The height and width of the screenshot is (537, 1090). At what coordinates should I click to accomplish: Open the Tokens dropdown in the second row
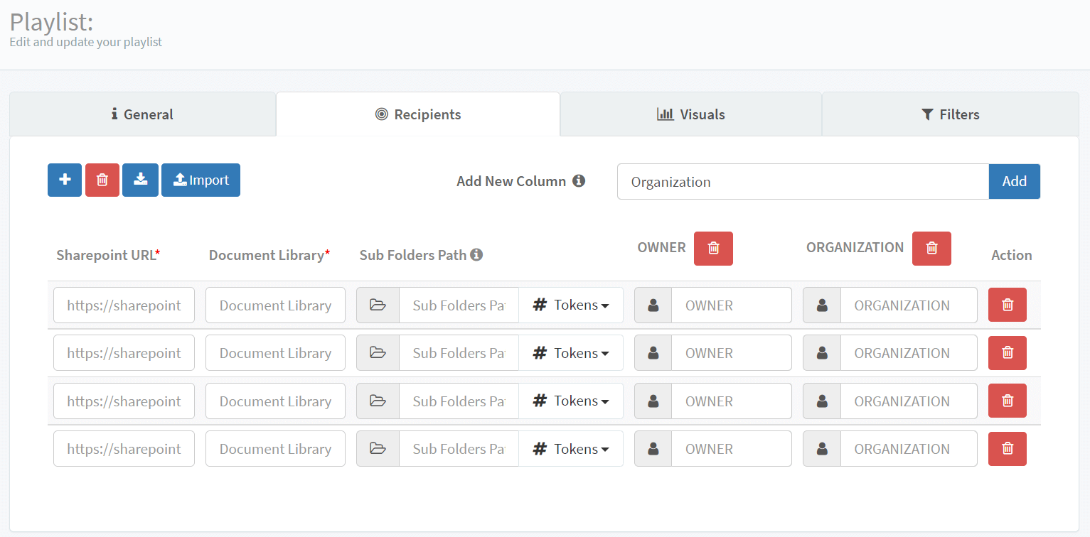pyautogui.click(x=571, y=352)
